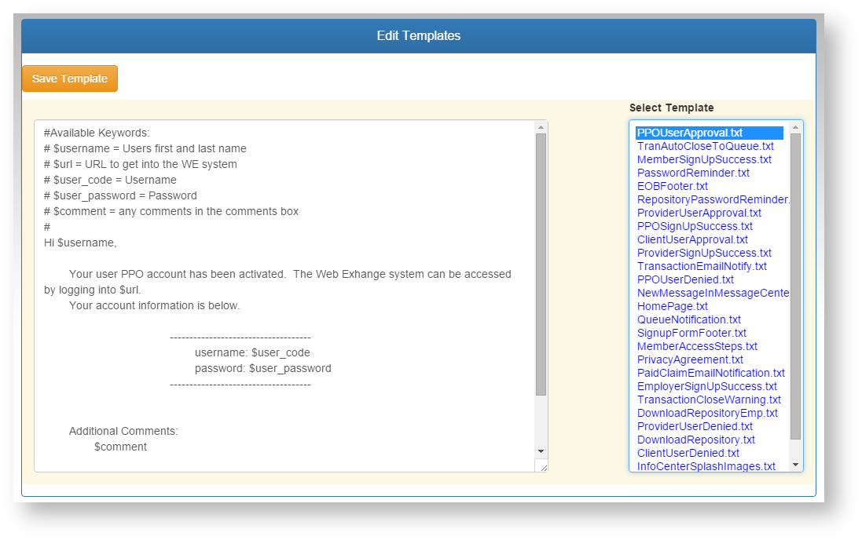Click the template editor scrollbar thumb
862x540 pixels.
(x=541, y=265)
